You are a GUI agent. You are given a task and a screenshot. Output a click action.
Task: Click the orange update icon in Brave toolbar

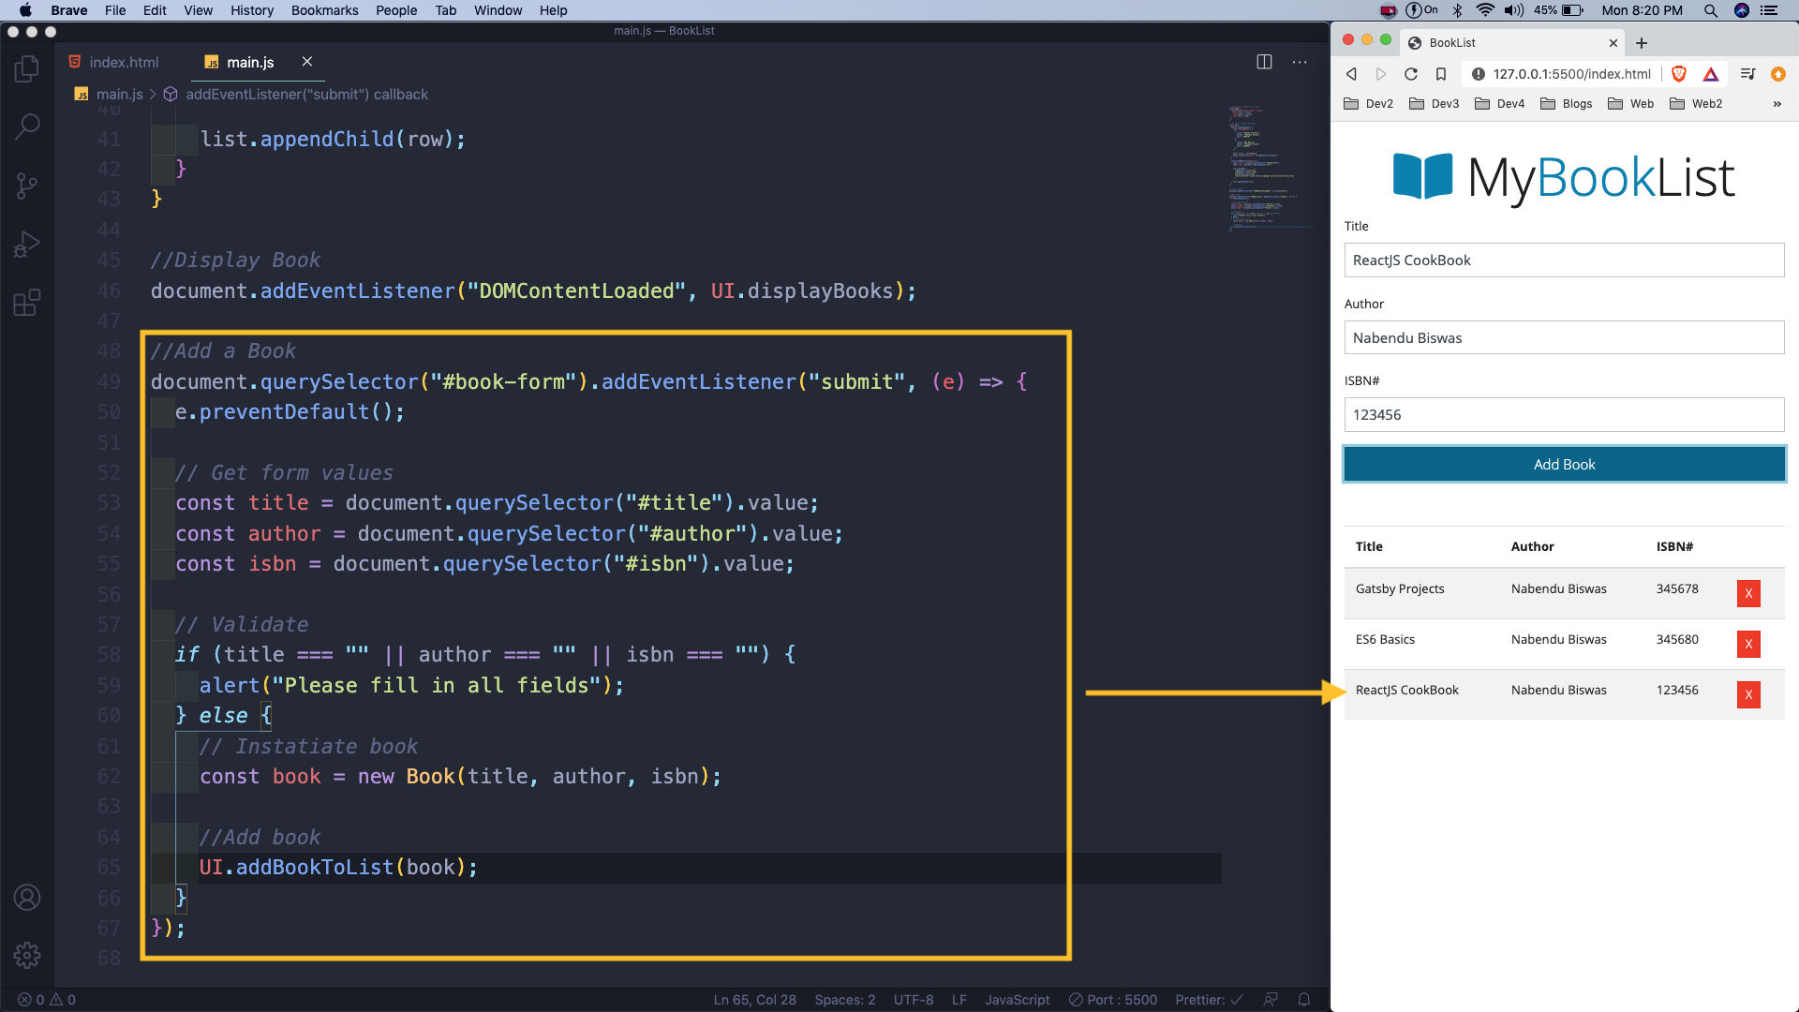pyautogui.click(x=1777, y=74)
